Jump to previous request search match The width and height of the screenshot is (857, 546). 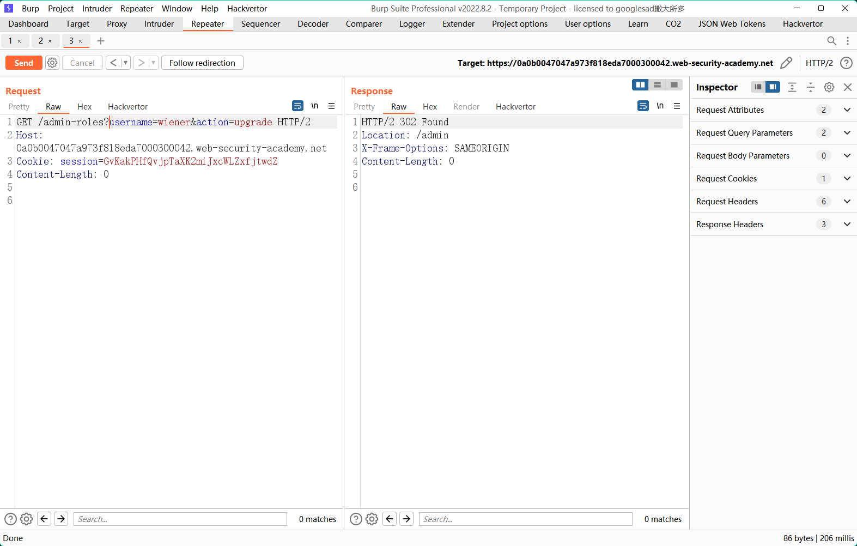pos(45,519)
